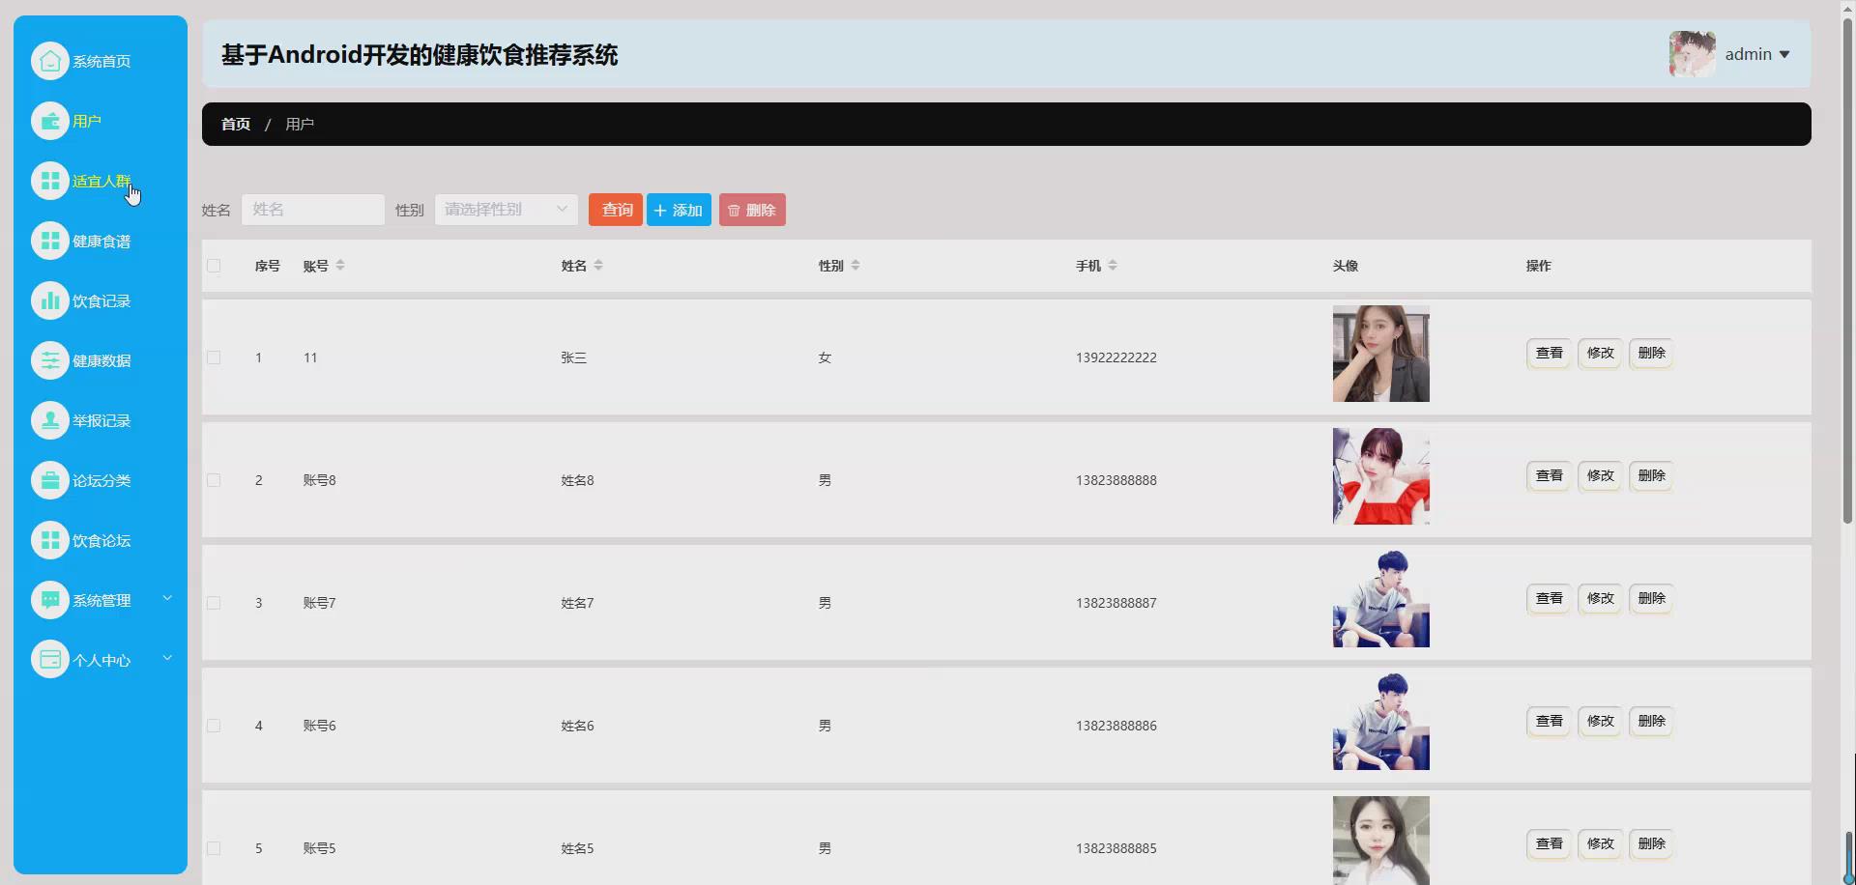This screenshot has width=1856, height=885.
Task: Check the row checkbox for 账号6
Action: pyautogui.click(x=214, y=726)
